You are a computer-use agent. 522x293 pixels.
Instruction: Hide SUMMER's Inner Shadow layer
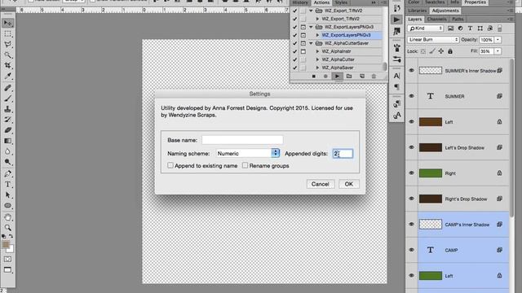pyautogui.click(x=411, y=71)
